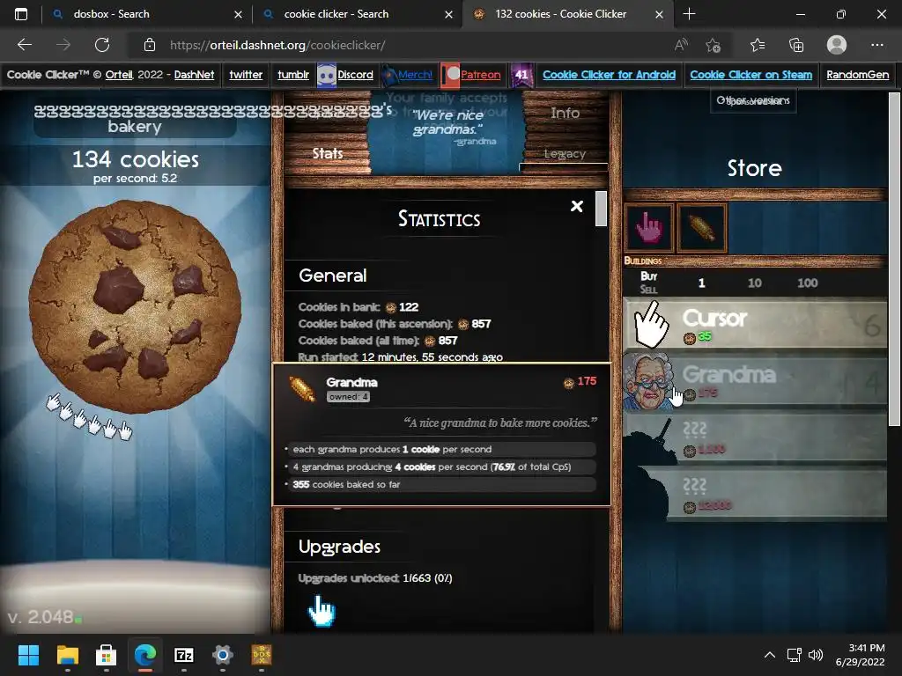Open Settings gear from taskbar

click(223, 655)
